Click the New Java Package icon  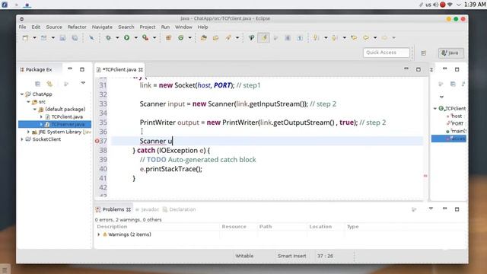click(x=168, y=38)
